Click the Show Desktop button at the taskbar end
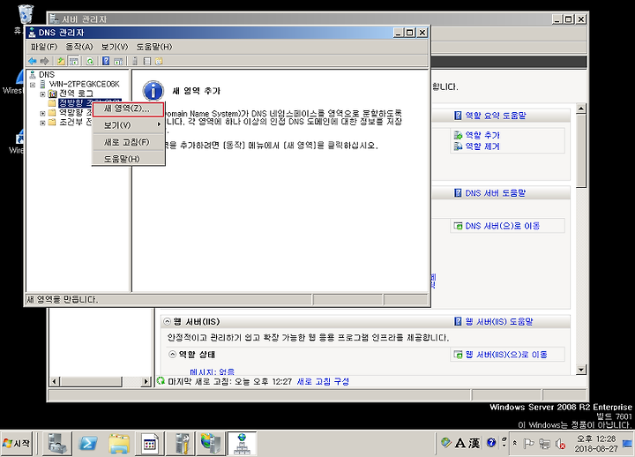 tap(627, 444)
